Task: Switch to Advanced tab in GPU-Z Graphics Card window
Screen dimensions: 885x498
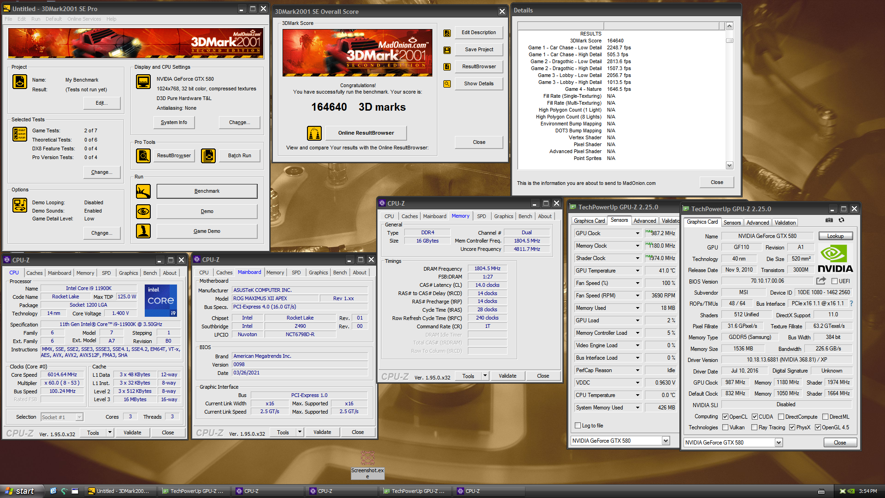Action: point(757,223)
